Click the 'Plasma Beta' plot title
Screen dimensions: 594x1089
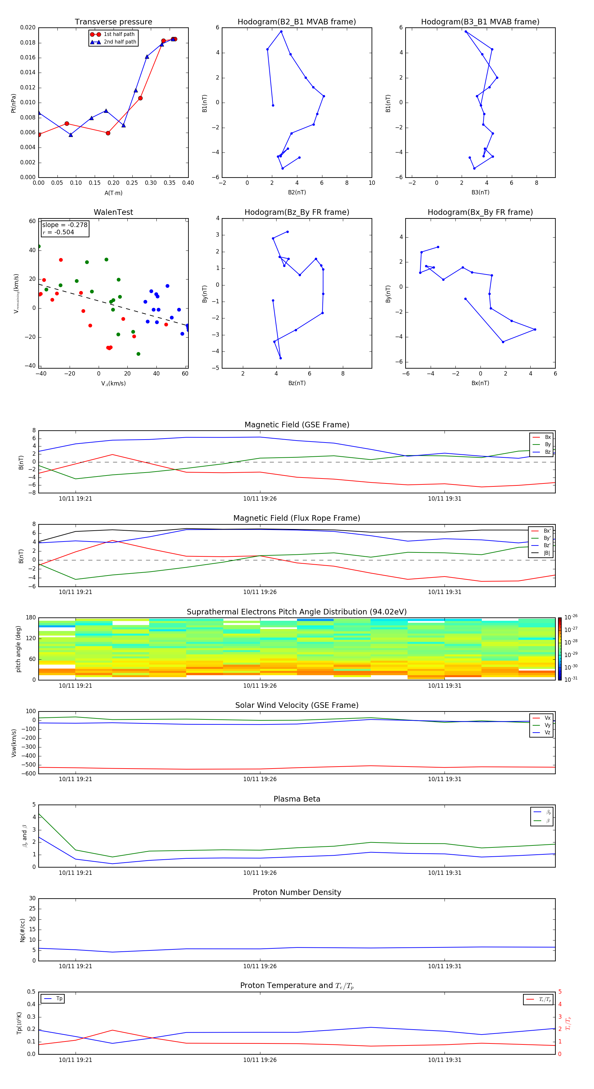(x=297, y=799)
